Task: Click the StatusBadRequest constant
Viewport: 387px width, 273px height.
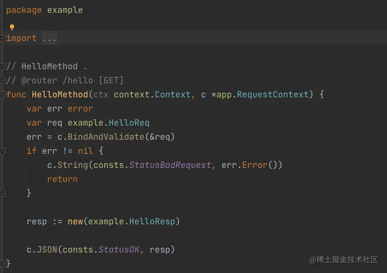Action: point(170,165)
